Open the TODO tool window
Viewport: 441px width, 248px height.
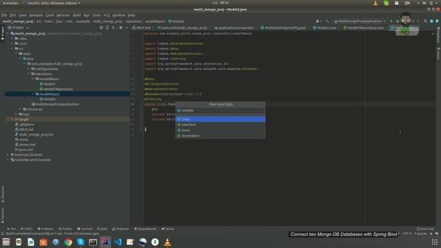coord(27,229)
